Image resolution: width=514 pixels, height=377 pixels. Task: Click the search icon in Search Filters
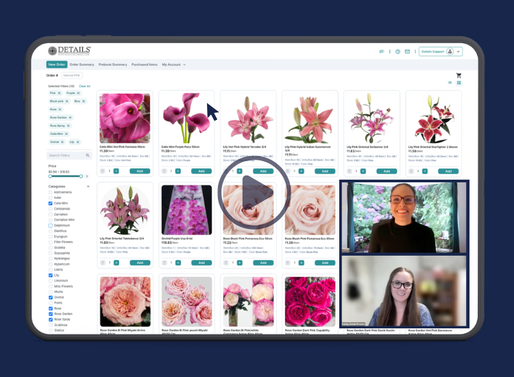(88, 156)
